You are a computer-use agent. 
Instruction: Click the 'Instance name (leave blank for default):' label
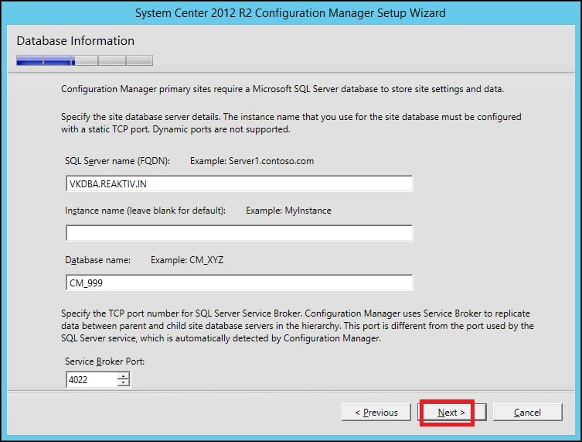pos(145,211)
